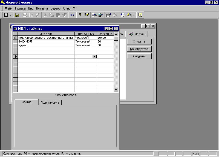Click the 'Имя поля' column header

[46, 34]
